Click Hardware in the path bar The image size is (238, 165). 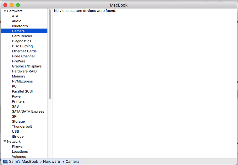pyautogui.click(x=51, y=162)
